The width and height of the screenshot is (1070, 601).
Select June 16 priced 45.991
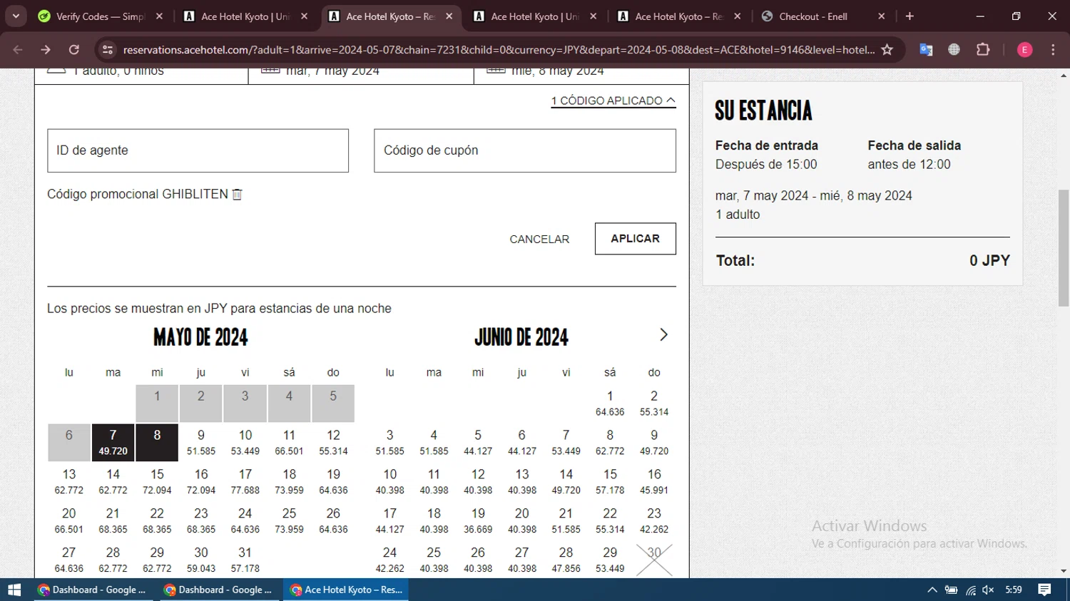point(654,482)
